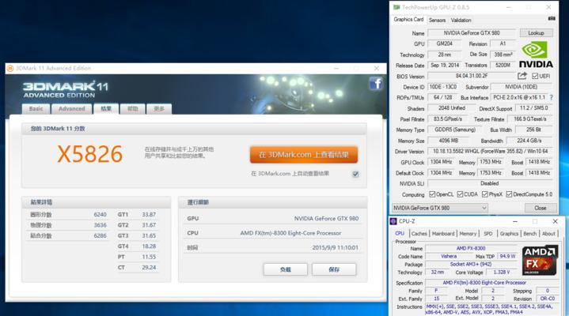Click the Lookup button in GPU-Z
Image resolution: width=569 pixels, height=316 pixels.
[536, 33]
